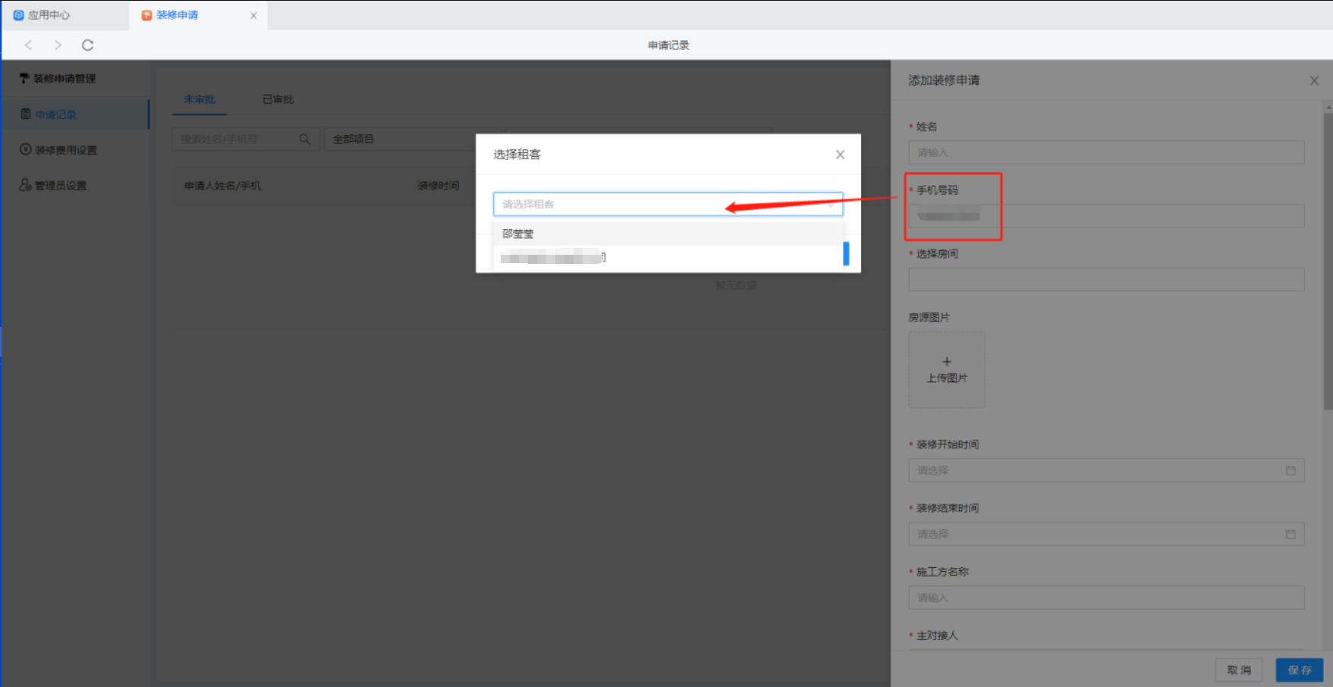1333x687 pixels.
Task: Open 装修费用设置 in sidebar
Action: (x=66, y=150)
